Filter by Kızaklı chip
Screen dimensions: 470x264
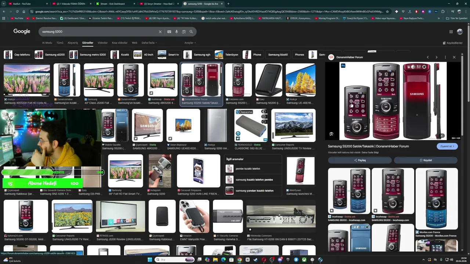[120, 55]
